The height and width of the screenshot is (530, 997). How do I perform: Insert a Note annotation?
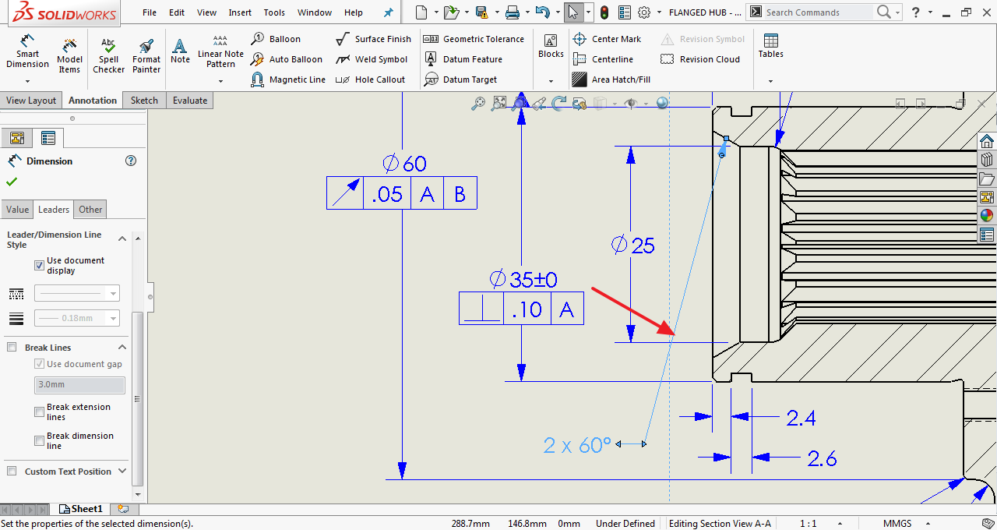click(180, 51)
